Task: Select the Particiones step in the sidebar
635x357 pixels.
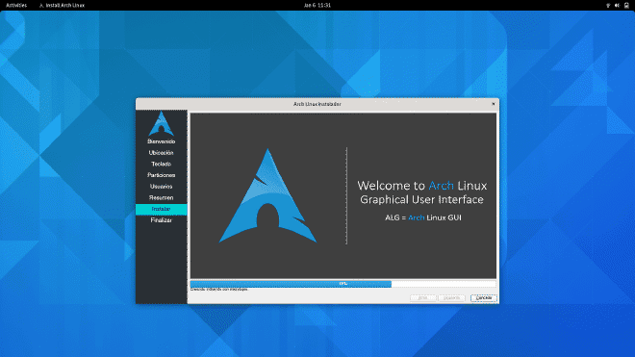Action: click(162, 175)
